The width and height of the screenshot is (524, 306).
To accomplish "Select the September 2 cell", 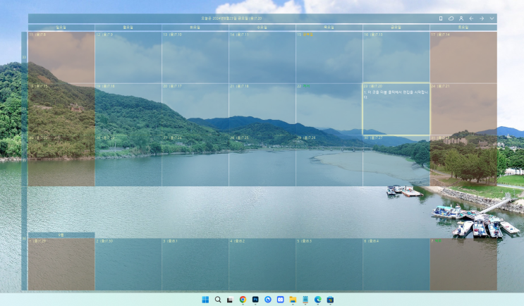I will pyautogui.click(x=128, y=264).
